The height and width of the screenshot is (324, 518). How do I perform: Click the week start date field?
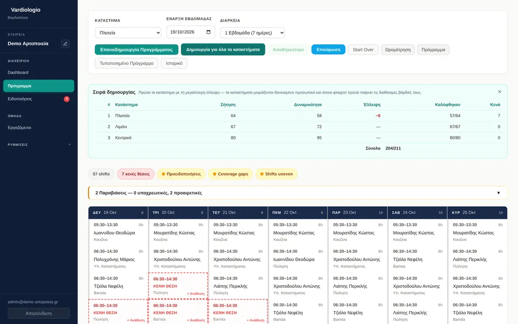tap(190, 32)
